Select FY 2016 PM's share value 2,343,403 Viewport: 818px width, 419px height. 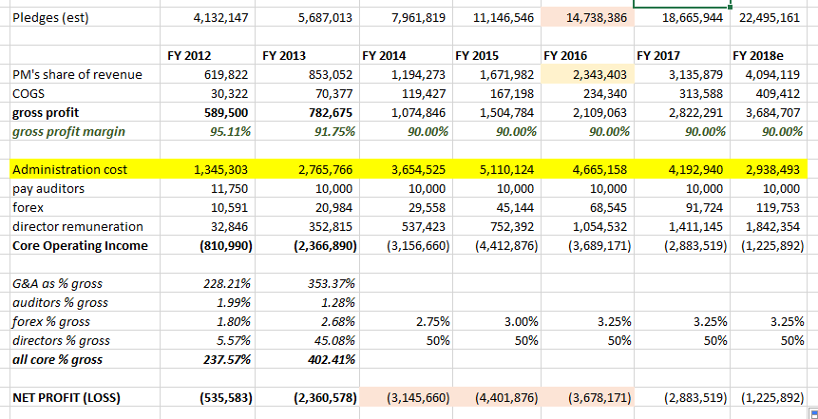click(583, 75)
